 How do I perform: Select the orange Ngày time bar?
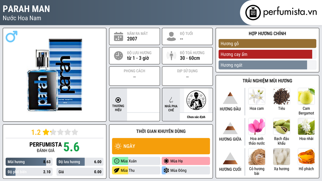click(161, 146)
